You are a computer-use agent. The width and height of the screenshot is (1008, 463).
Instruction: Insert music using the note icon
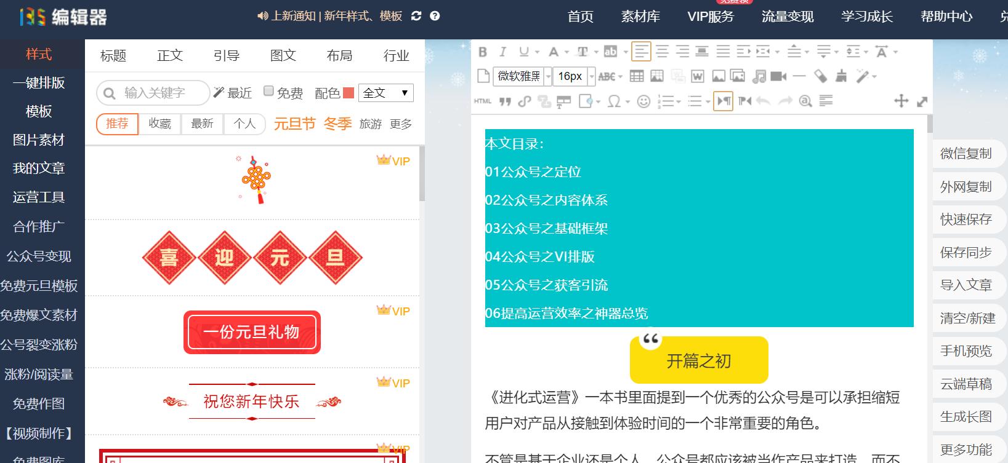coord(759,76)
